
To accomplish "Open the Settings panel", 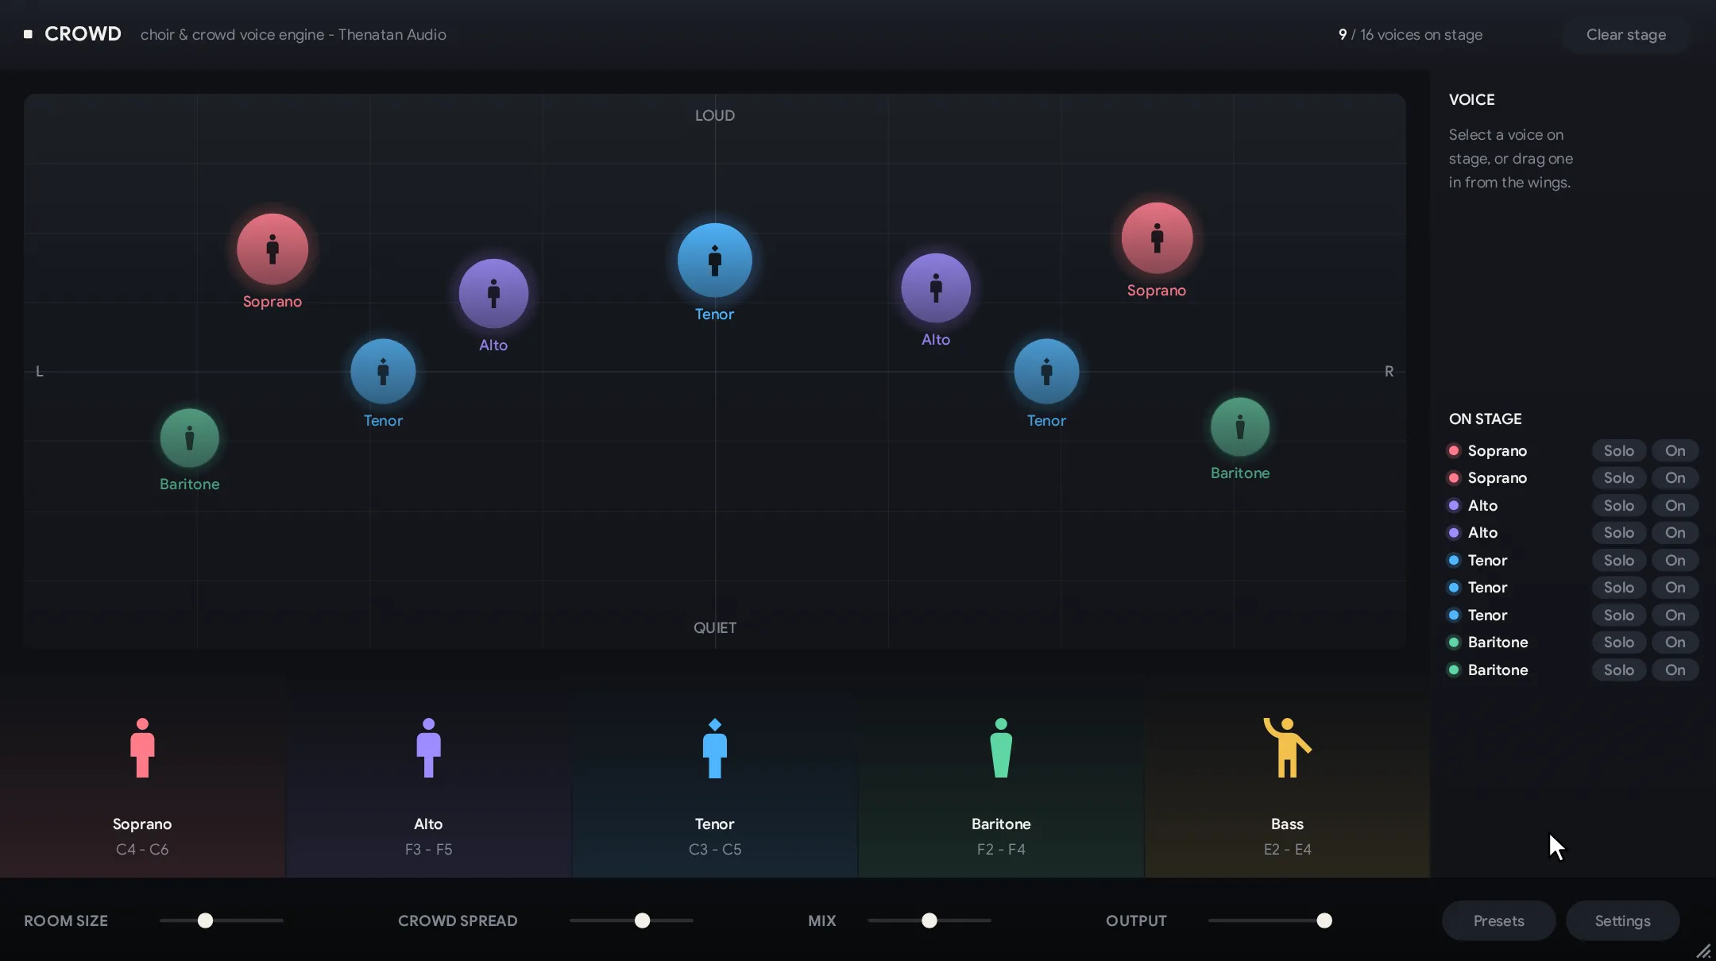I will [x=1622, y=921].
